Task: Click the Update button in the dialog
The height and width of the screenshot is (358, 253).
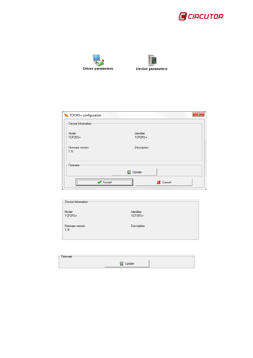Action: tap(134, 172)
